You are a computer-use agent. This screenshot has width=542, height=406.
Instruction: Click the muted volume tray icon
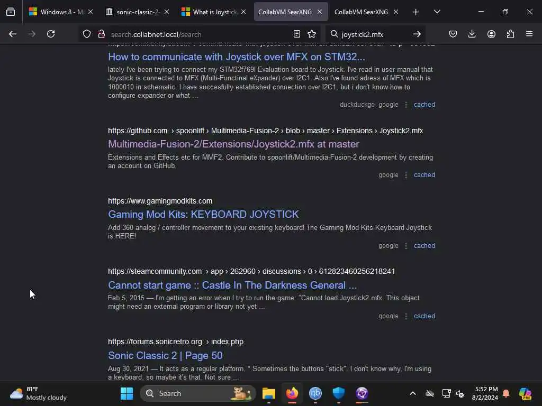(x=460, y=393)
